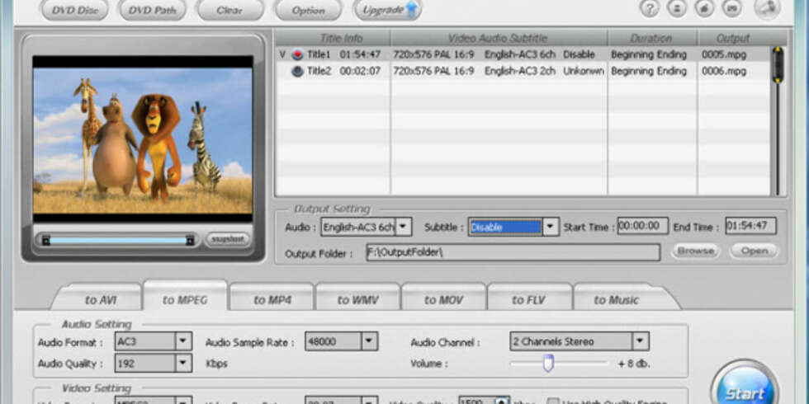The height and width of the screenshot is (404, 809).
Task: Open the help question mark icon
Action: 649,9
